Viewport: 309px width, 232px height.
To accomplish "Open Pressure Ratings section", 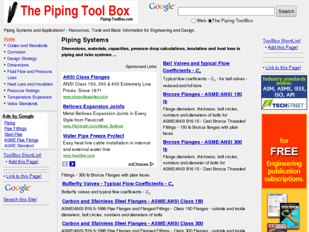I will [x=23, y=91].
